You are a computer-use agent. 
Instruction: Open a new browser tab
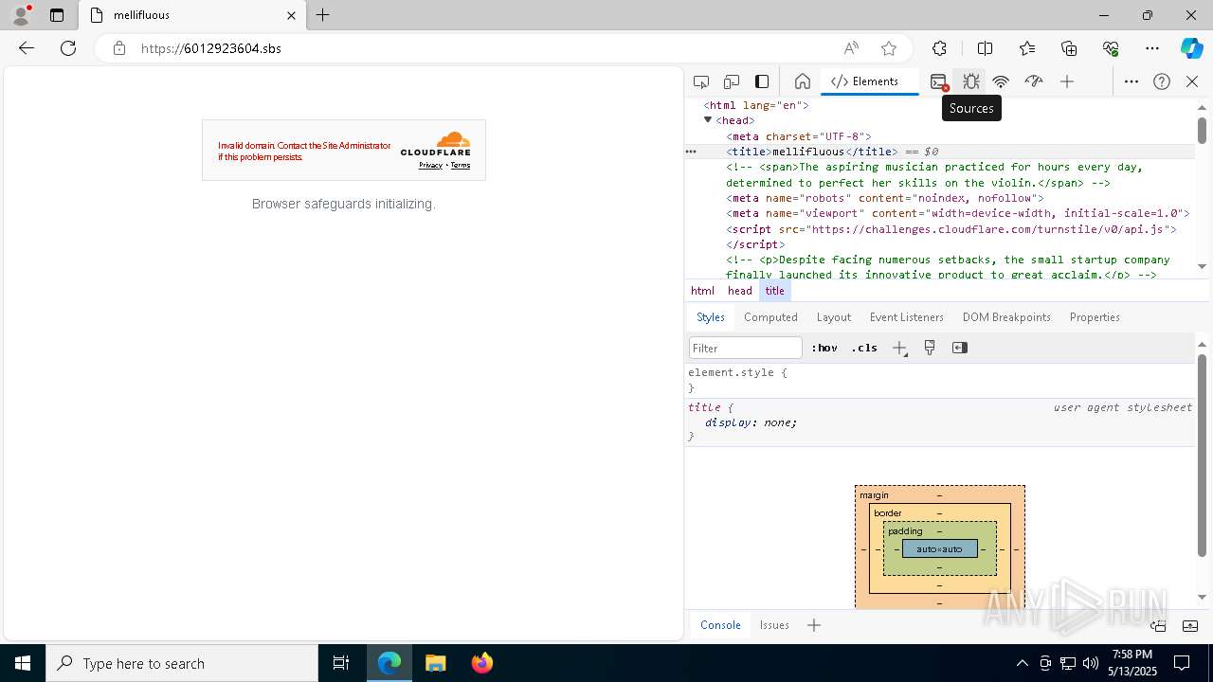click(x=323, y=15)
